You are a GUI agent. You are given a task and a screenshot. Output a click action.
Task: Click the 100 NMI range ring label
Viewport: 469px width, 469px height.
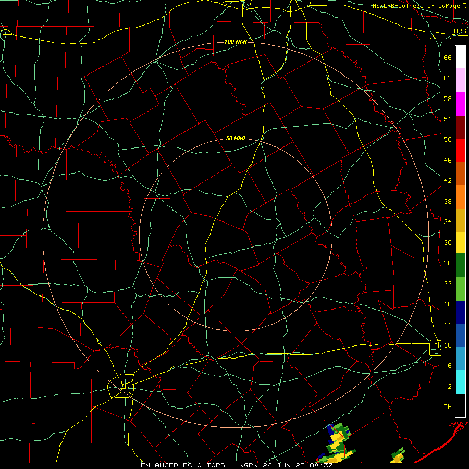(236, 42)
